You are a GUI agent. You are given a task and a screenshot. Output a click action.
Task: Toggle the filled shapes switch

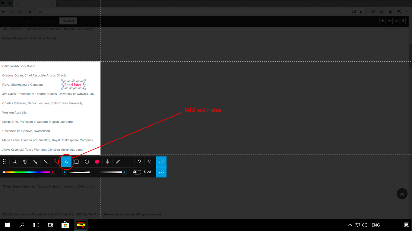tap(137, 172)
